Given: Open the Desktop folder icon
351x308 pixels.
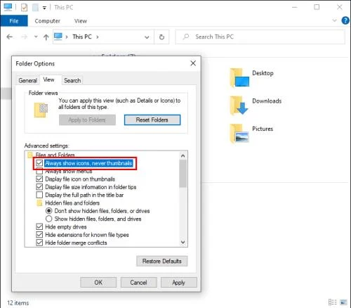Looking at the screenshot, I should 239,77.
